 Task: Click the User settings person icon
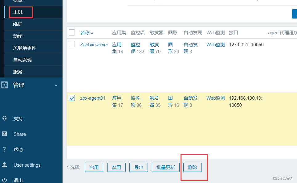pyautogui.click(x=5, y=165)
